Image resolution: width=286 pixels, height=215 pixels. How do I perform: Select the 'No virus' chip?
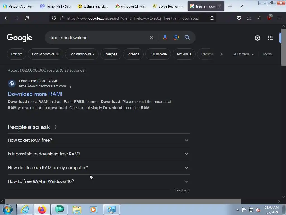coord(184,54)
